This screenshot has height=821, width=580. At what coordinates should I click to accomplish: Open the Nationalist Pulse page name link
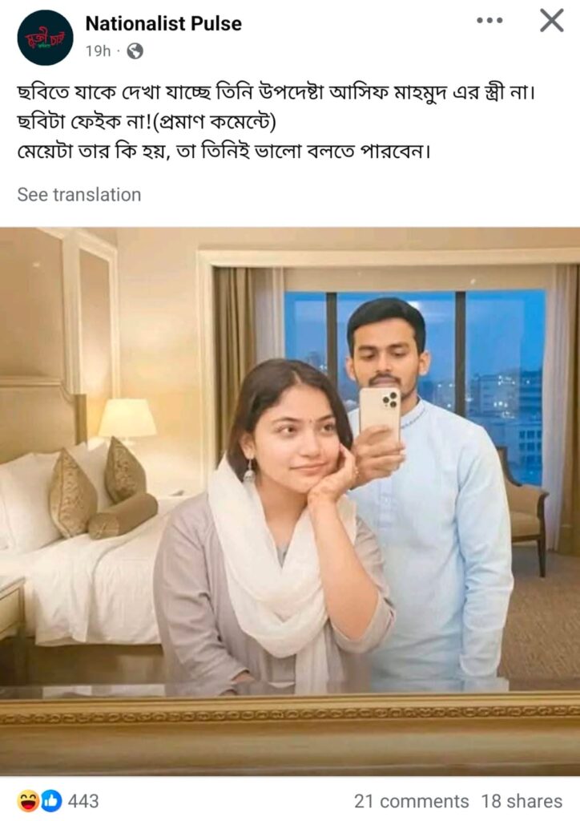(x=163, y=23)
